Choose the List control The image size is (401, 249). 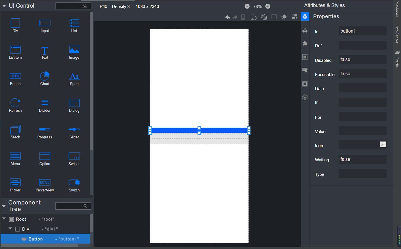pyautogui.click(x=74, y=25)
